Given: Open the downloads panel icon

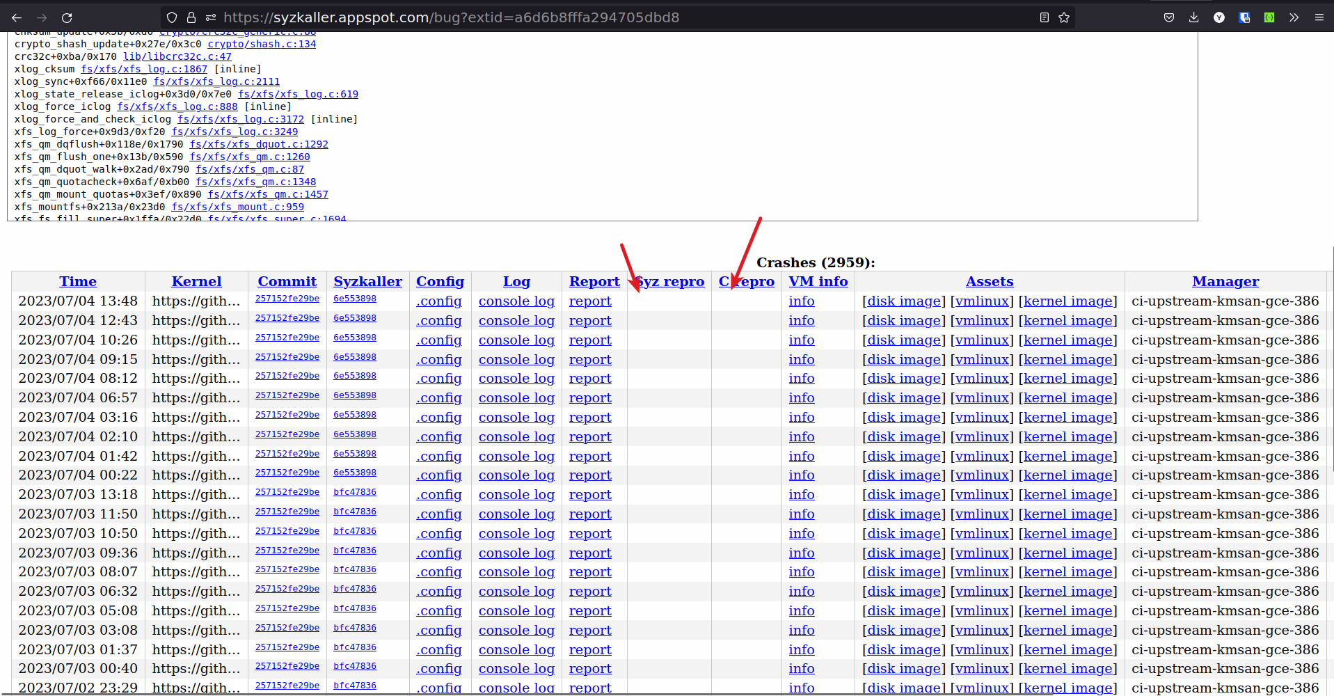Looking at the screenshot, I should 1194,17.
